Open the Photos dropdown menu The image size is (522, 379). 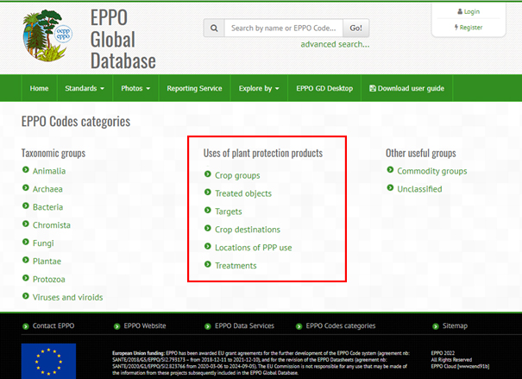[135, 88]
